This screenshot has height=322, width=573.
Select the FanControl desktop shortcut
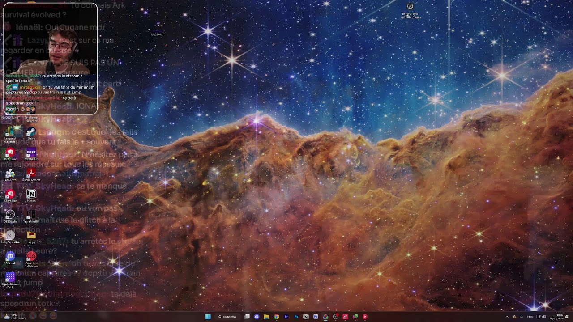(10, 175)
